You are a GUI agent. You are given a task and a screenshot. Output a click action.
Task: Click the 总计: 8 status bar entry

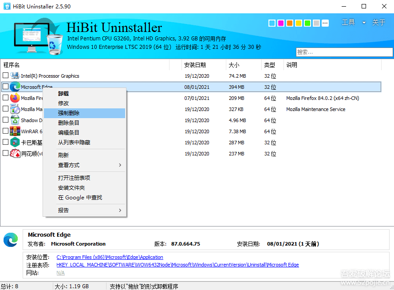[10, 286]
